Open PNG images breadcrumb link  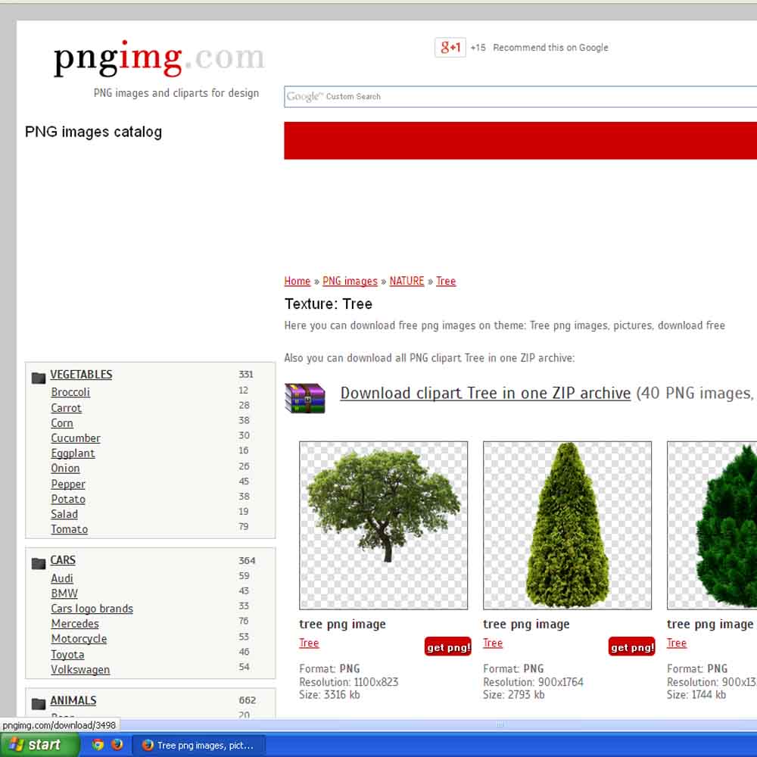coord(350,281)
